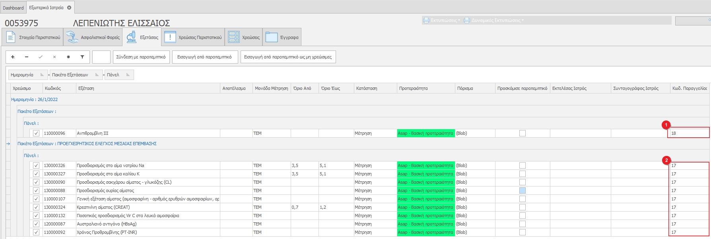The height and width of the screenshot is (239, 711).
Task: Expand the Δυναμικές Εκτυπώσεις dropdown
Action: 494,20
